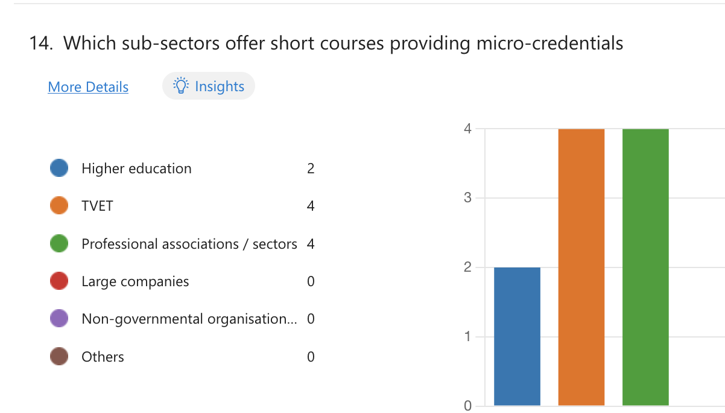Click the green Professional associations legend dot

(59, 244)
